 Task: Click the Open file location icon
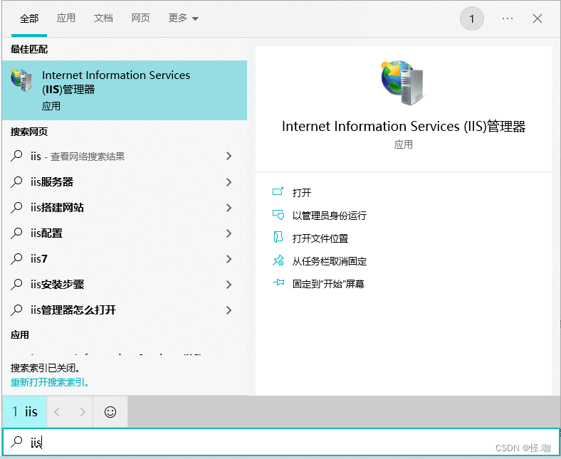click(278, 237)
